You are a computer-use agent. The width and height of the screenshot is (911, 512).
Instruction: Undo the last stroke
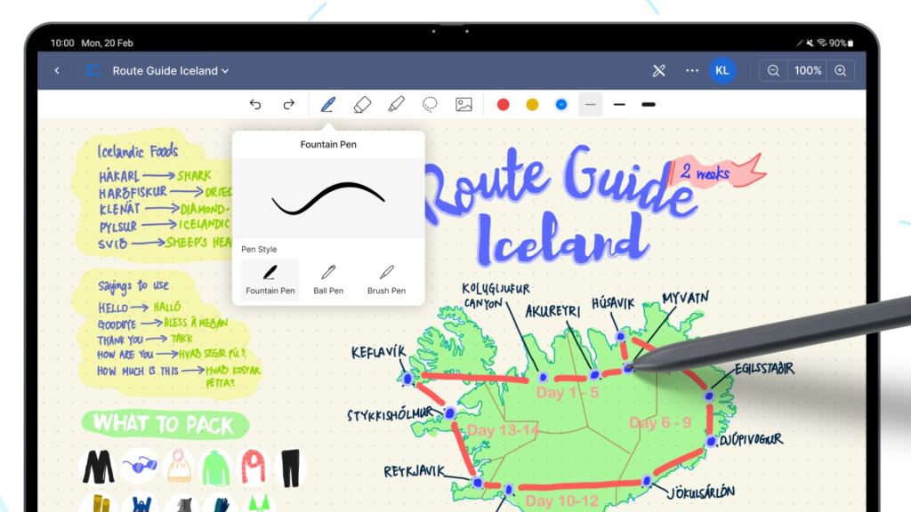[x=255, y=105]
